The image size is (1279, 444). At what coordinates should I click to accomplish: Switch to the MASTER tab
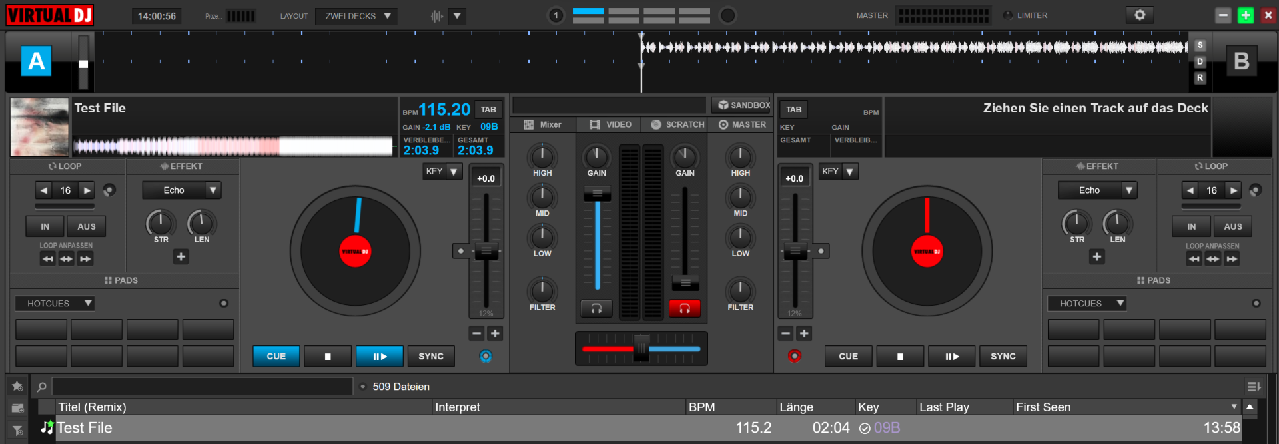tap(742, 125)
